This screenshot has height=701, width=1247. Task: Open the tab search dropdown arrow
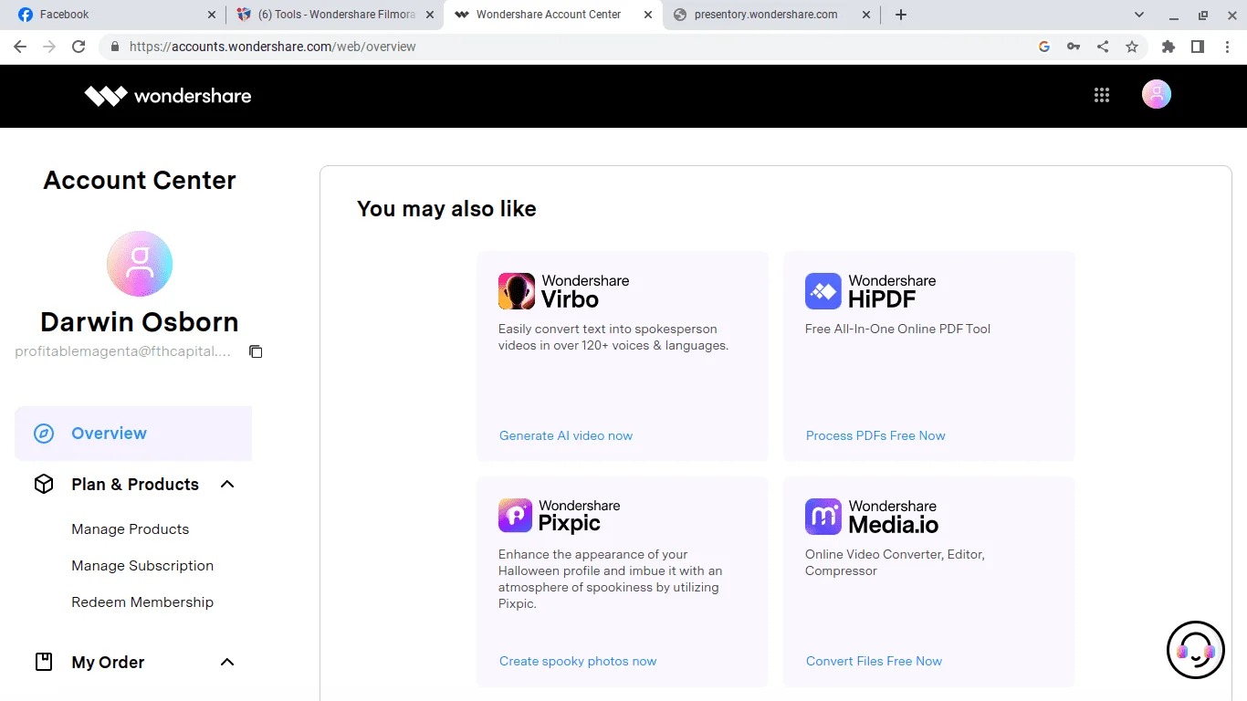click(1139, 15)
